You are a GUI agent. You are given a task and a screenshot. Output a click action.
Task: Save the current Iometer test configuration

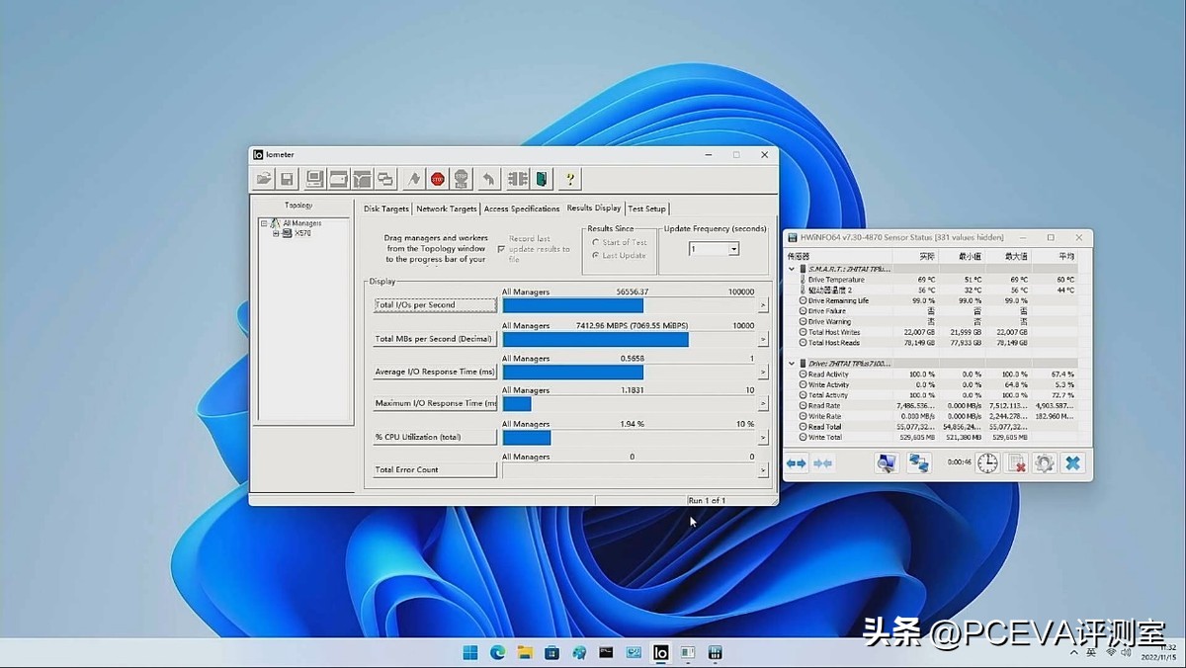coord(287,179)
